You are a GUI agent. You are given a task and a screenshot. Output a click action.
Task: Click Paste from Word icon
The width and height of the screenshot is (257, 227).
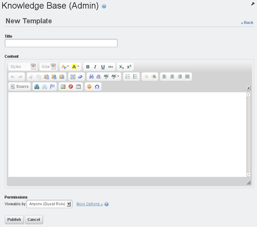[62, 77]
